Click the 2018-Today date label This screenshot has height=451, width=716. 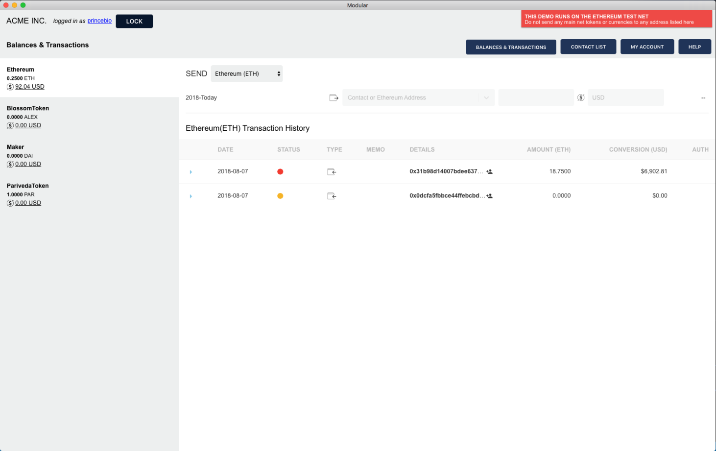(x=201, y=97)
